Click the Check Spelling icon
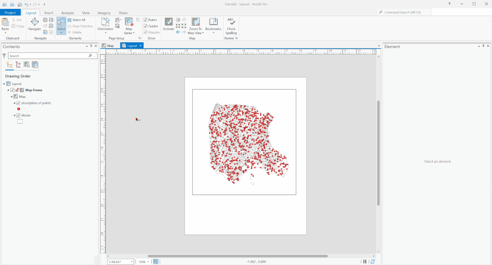Viewport: 492px width, 265px height. (x=231, y=22)
